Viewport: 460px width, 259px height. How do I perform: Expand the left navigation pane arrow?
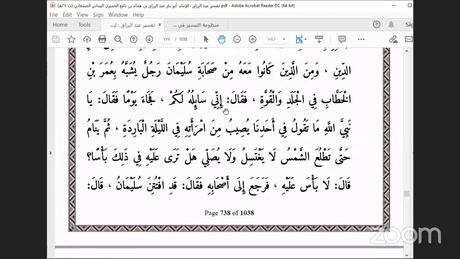coord(51,153)
